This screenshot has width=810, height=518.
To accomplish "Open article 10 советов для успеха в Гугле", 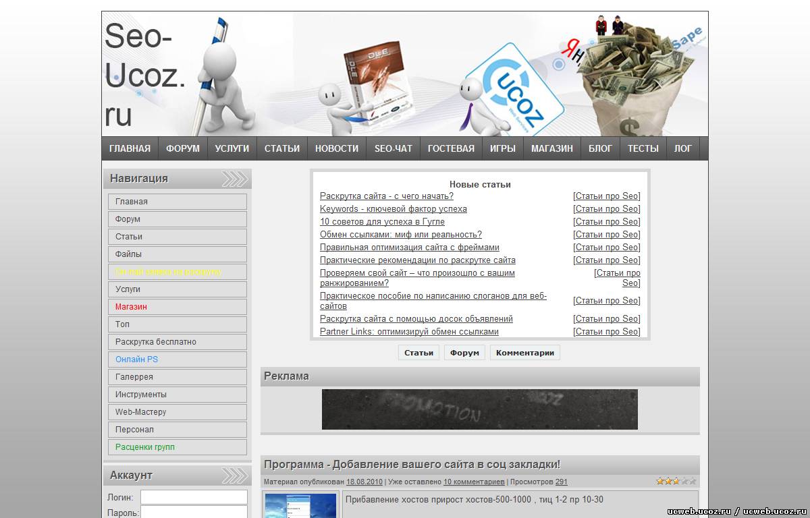I will [382, 222].
